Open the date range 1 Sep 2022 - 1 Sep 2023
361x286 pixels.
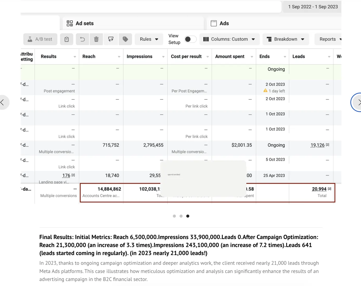click(313, 7)
